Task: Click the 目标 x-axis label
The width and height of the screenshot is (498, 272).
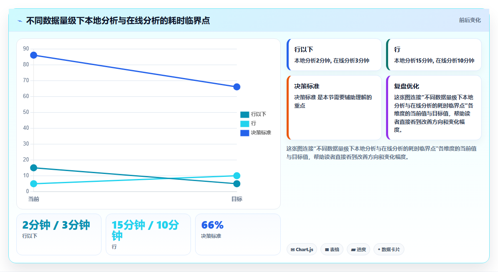Action: coord(236,199)
